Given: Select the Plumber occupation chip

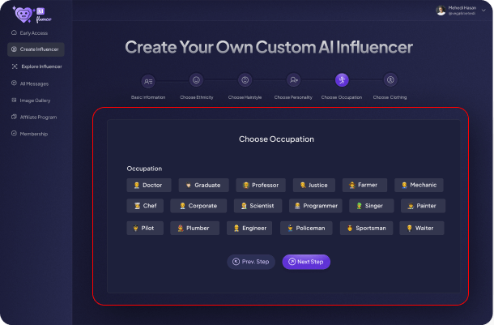Looking at the screenshot, I should [194, 228].
